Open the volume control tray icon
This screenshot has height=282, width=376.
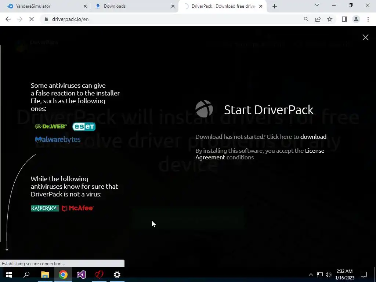tap(328, 275)
